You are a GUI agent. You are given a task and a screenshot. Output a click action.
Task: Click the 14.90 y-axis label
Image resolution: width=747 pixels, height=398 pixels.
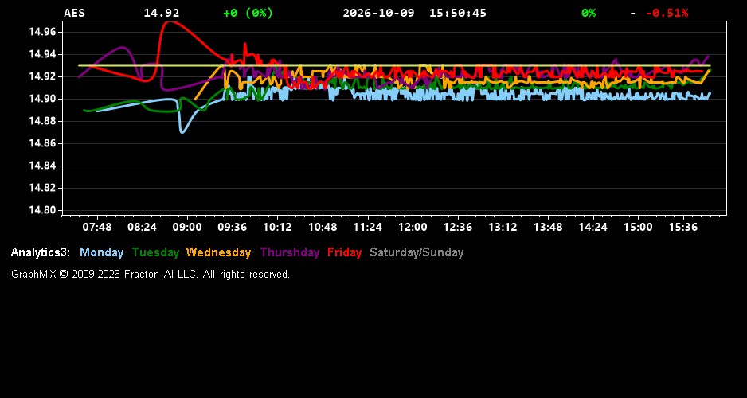tap(42, 99)
